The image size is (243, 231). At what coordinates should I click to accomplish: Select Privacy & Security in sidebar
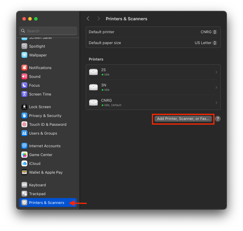(x=45, y=115)
